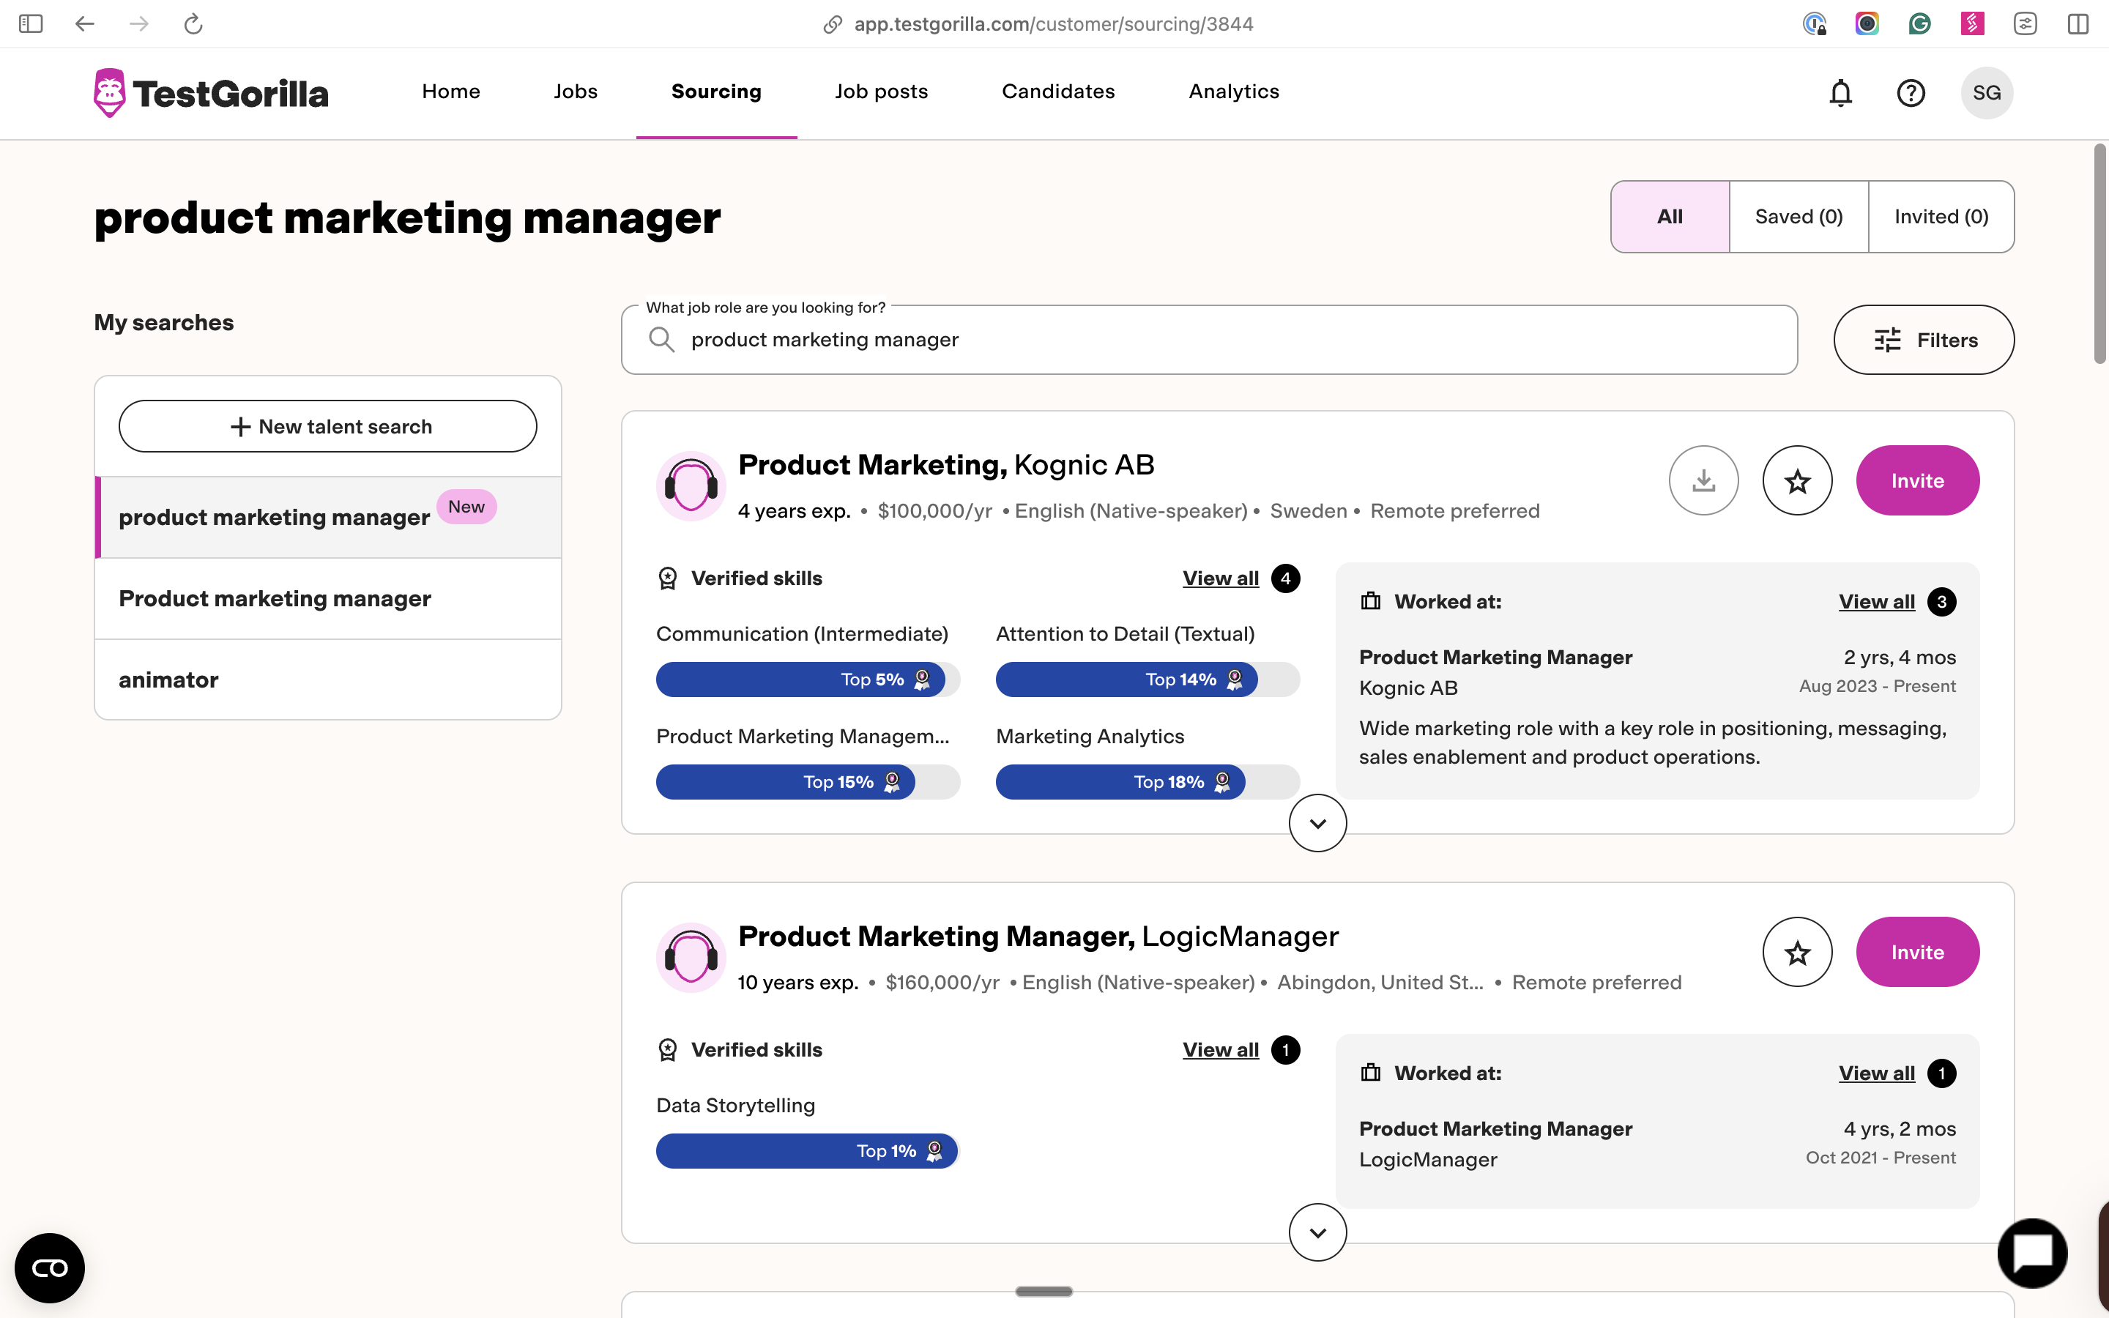2109x1318 pixels.
Task: Open the help question mark icon
Action: [x=1911, y=92]
